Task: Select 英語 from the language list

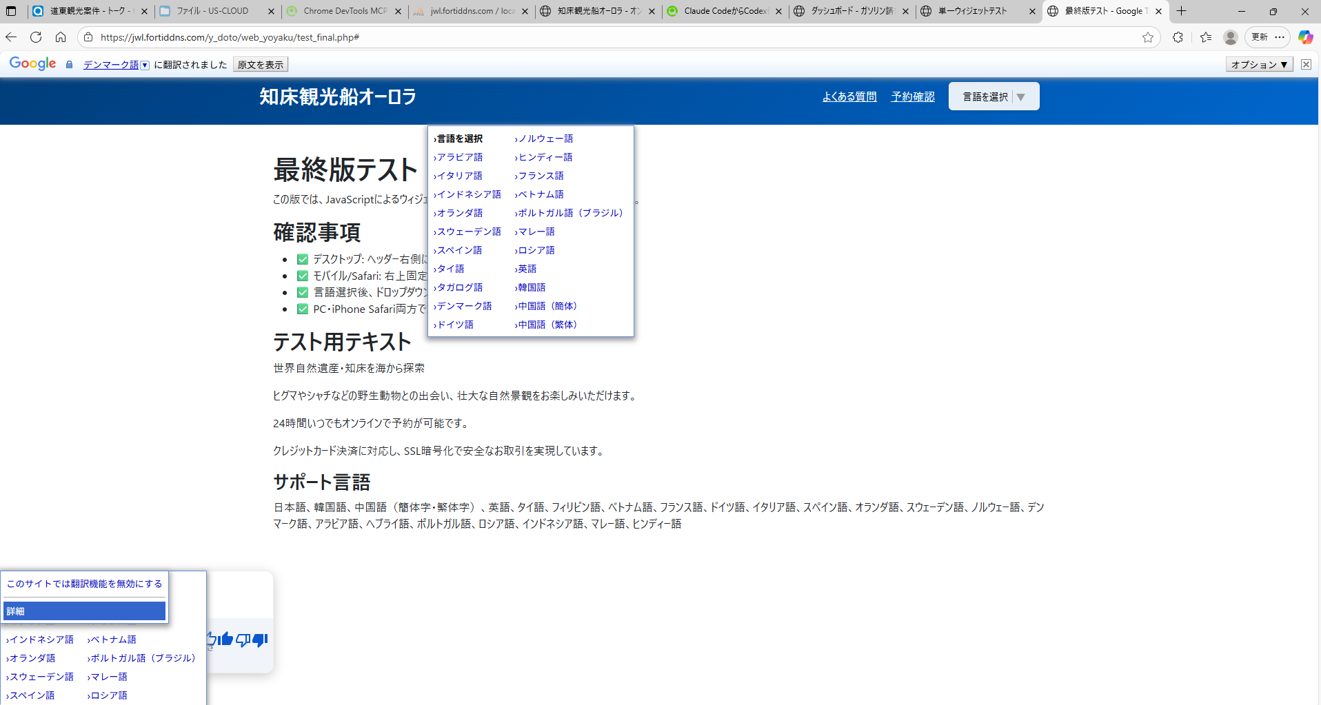Action: [x=527, y=269]
